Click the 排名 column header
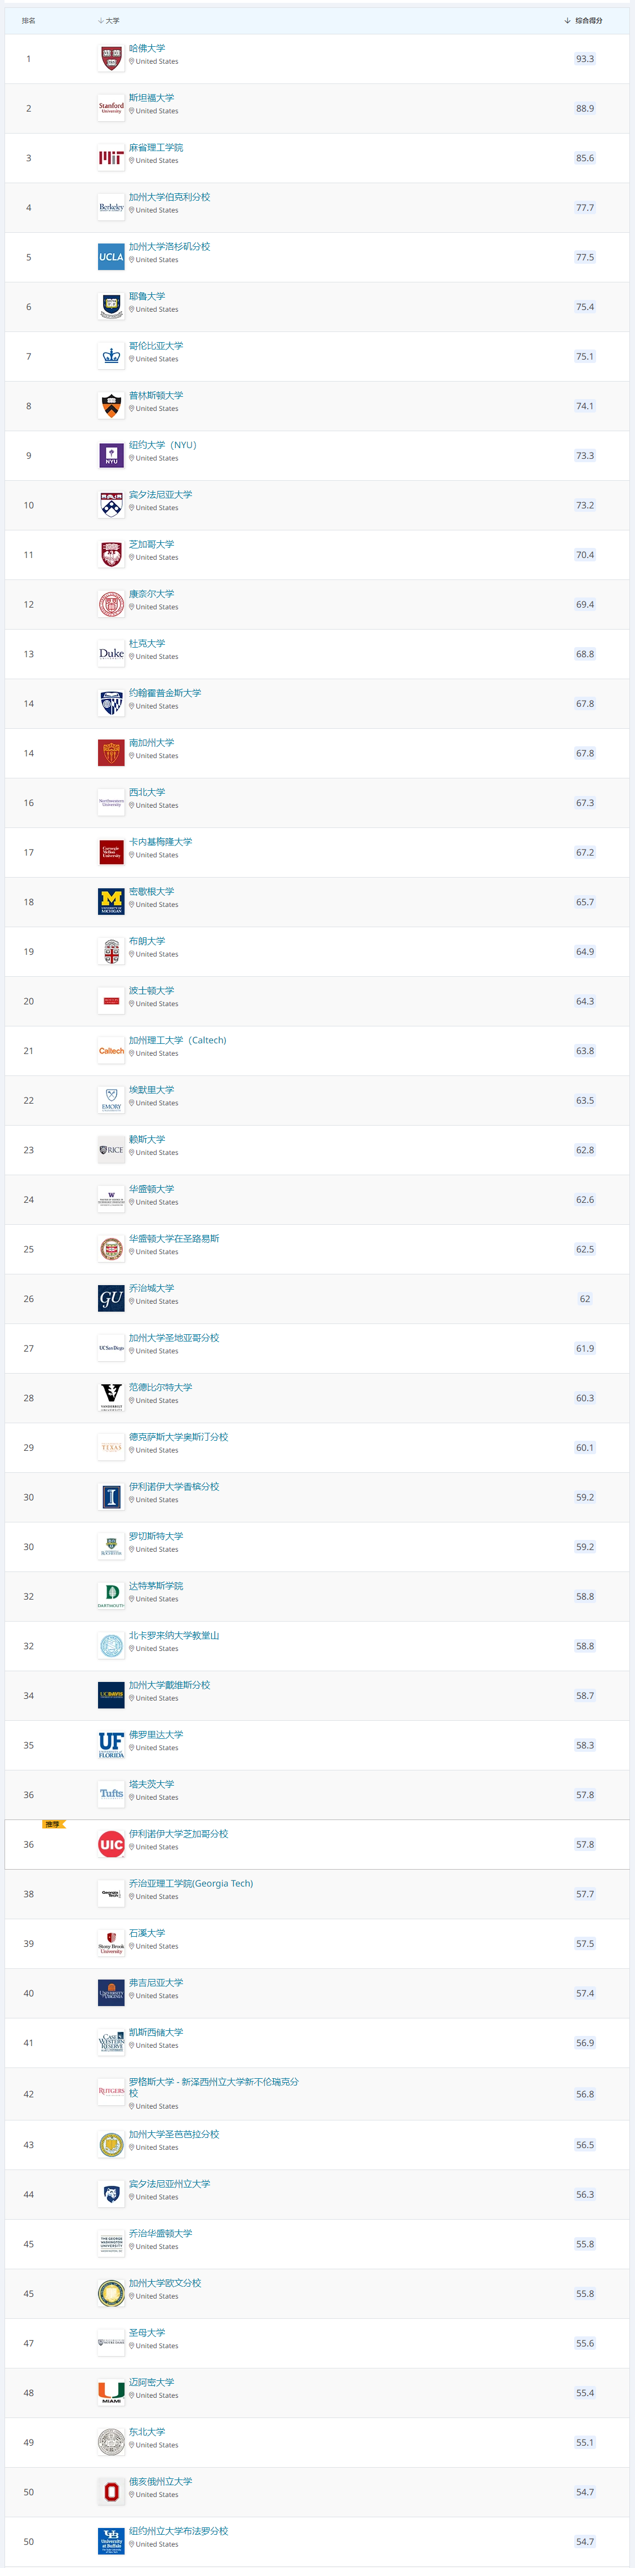Image resolution: width=635 pixels, height=2568 pixels. pos(29,21)
